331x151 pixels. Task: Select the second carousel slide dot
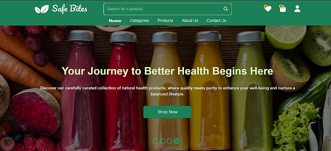point(162,141)
